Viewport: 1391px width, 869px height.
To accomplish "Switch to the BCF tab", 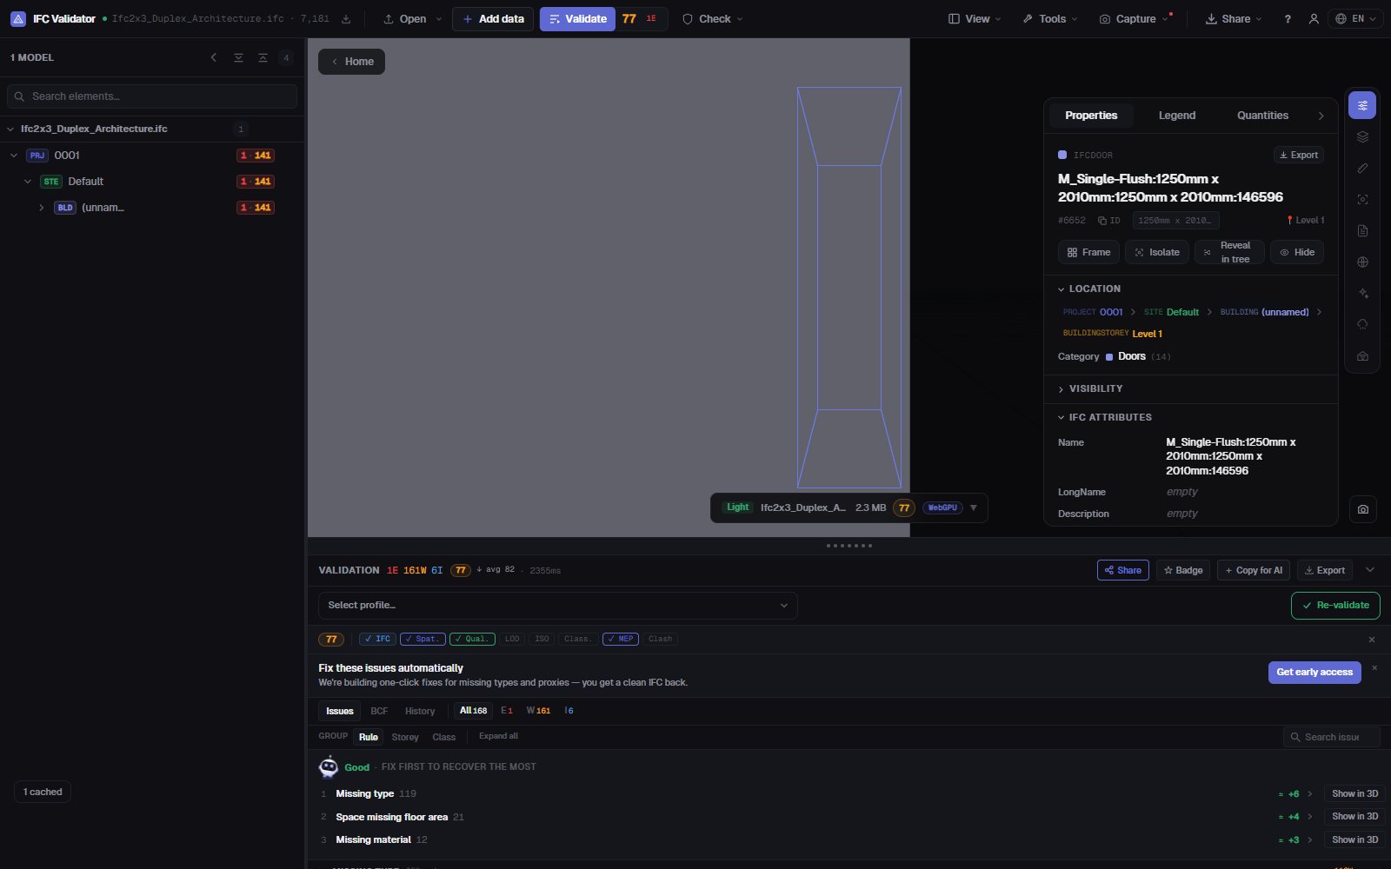I will [x=379, y=711].
